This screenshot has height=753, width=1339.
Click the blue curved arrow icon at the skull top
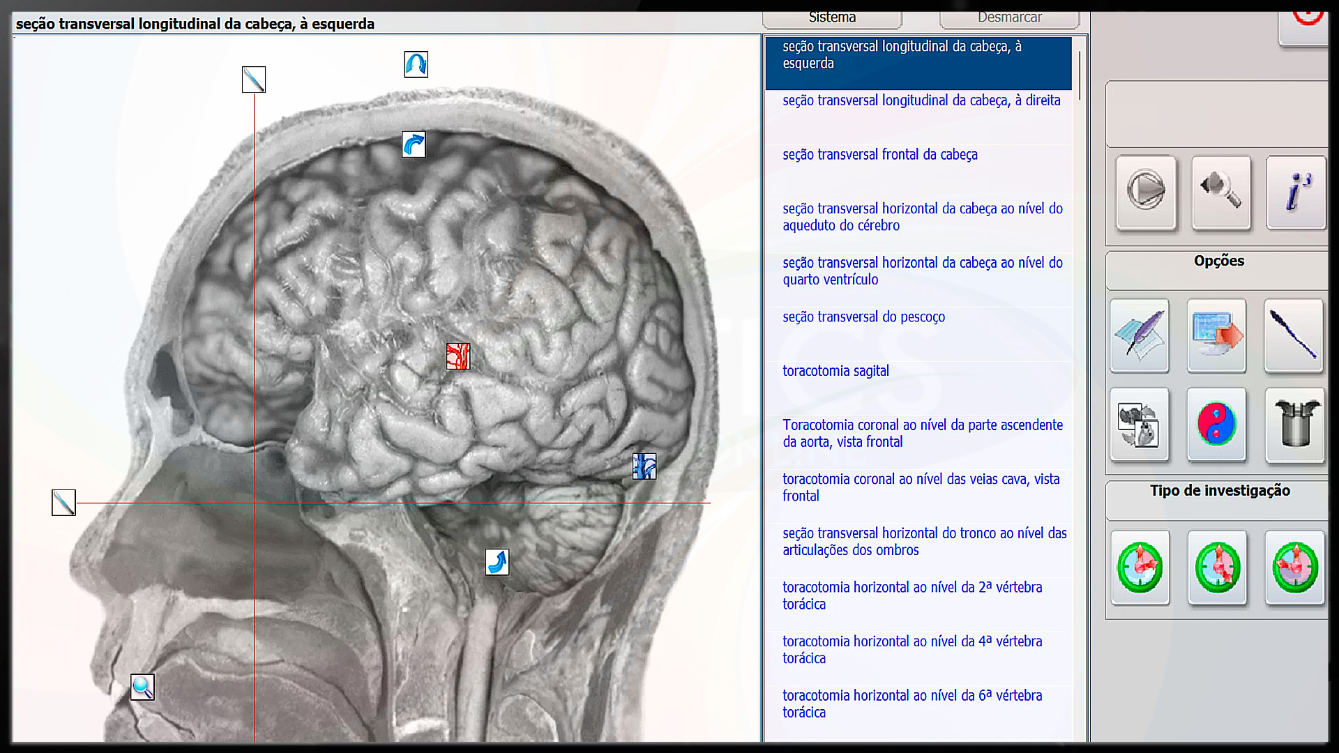(x=414, y=144)
